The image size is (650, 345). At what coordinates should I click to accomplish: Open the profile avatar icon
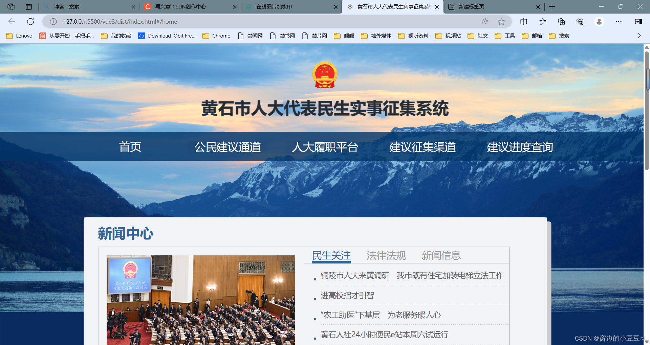point(599,22)
